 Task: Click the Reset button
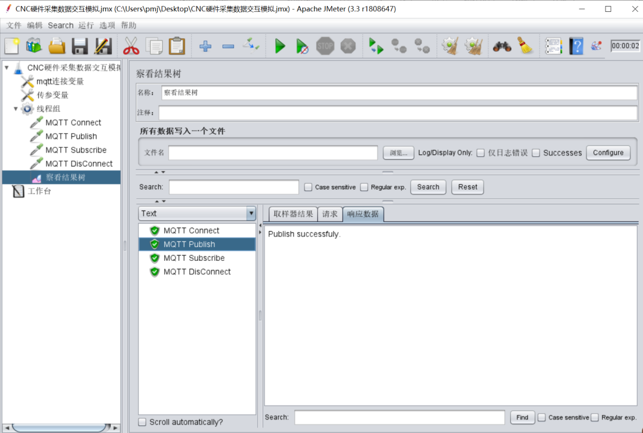click(467, 187)
